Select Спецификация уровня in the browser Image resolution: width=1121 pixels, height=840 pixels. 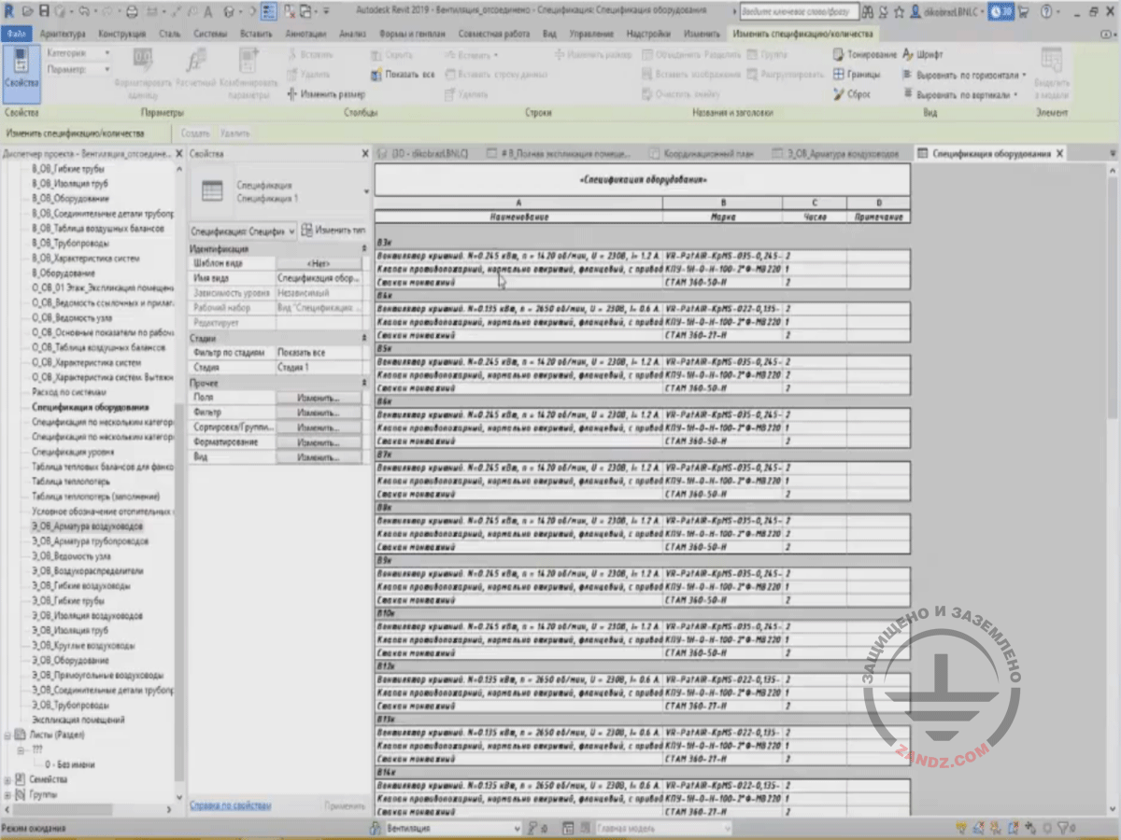pos(74,453)
